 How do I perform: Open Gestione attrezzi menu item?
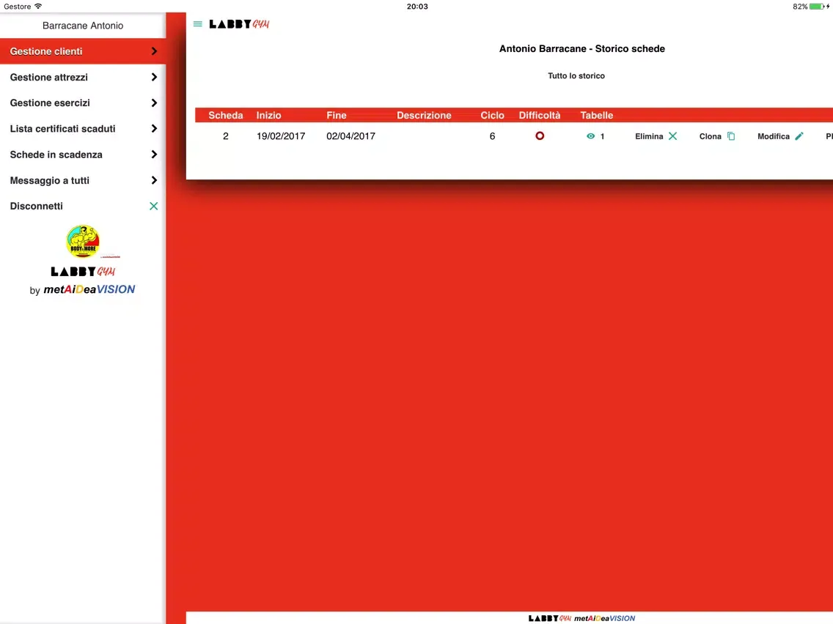coord(83,77)
